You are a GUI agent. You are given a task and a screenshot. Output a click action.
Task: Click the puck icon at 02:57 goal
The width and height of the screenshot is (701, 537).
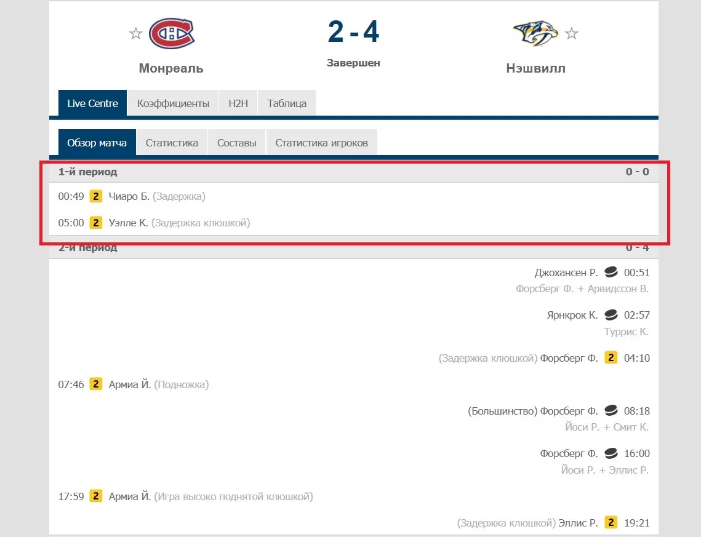click(611, 315)
